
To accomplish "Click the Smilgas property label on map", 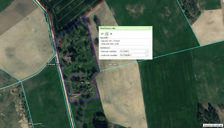I will coord(76,94).
